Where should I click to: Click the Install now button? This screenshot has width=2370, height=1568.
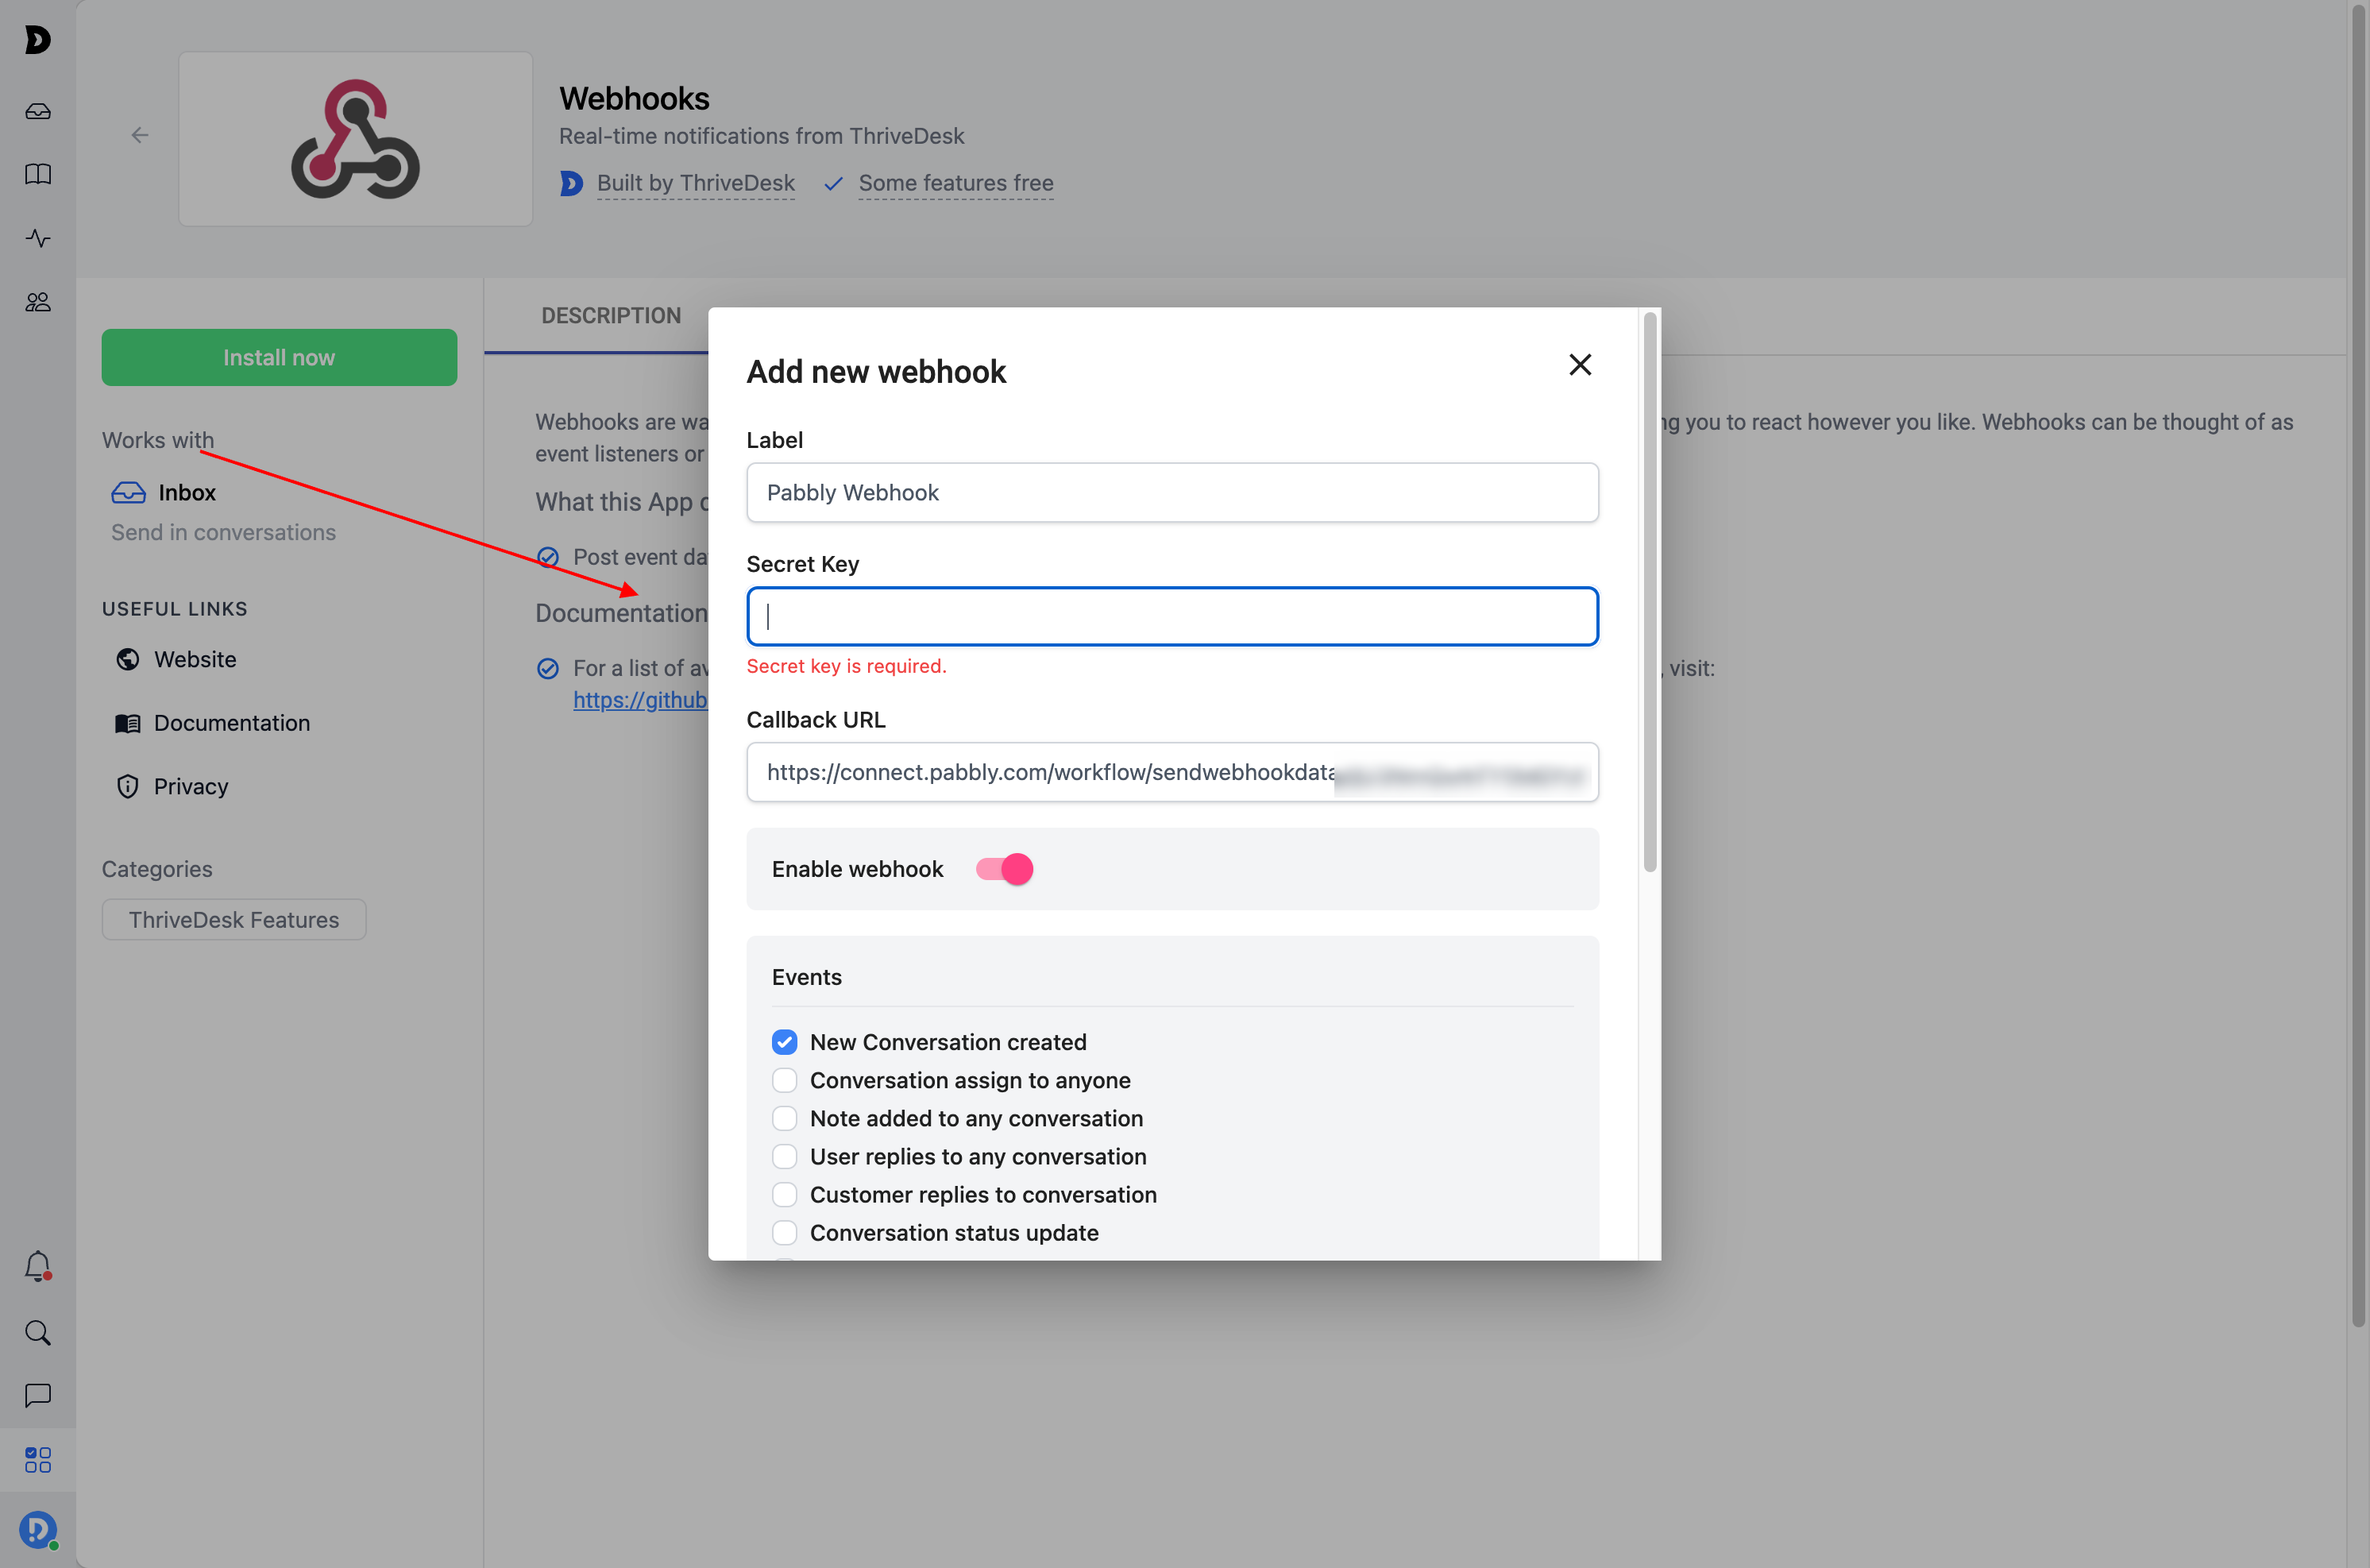coord(279,357)
